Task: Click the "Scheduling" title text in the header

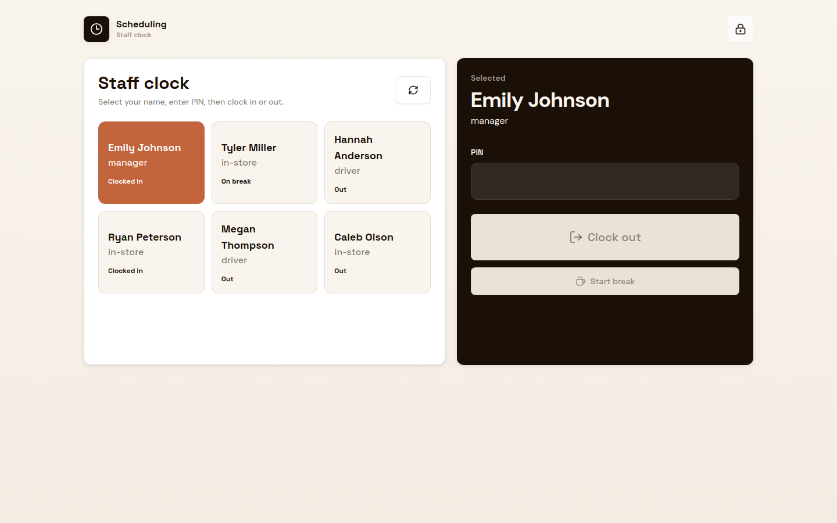Action: pos(141,24)
